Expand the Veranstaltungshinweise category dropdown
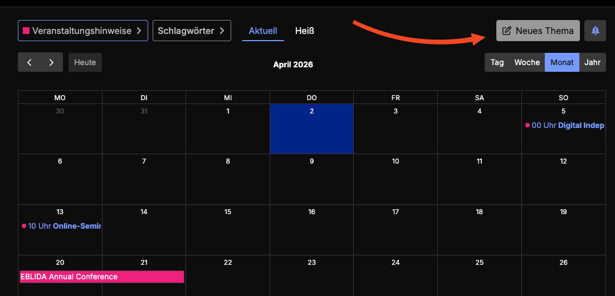The height and width of the screenshot is (296, 615). click(x=82, y=31)
